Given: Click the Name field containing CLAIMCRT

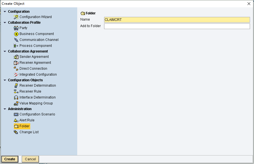Looking at the screenshot, I should (x=177, y=20).
